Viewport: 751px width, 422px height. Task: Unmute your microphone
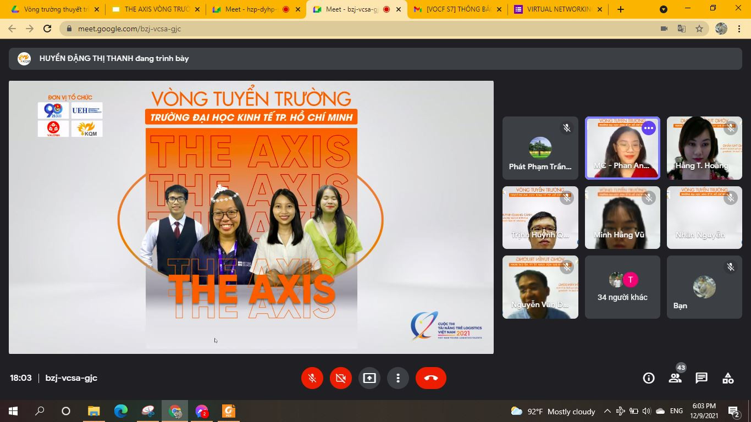click(312, 377)
